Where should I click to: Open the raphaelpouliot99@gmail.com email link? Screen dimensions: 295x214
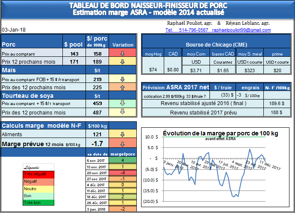(242, 30)
